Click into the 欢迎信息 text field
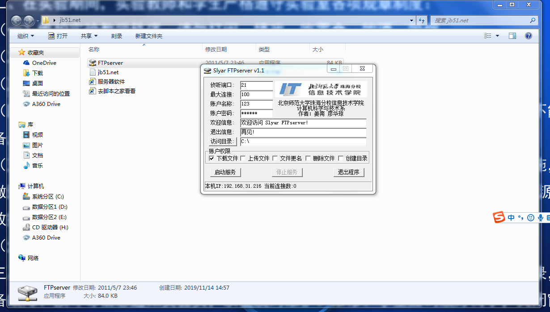Screen dimensions: 550x312 click(x=303, y=122)
